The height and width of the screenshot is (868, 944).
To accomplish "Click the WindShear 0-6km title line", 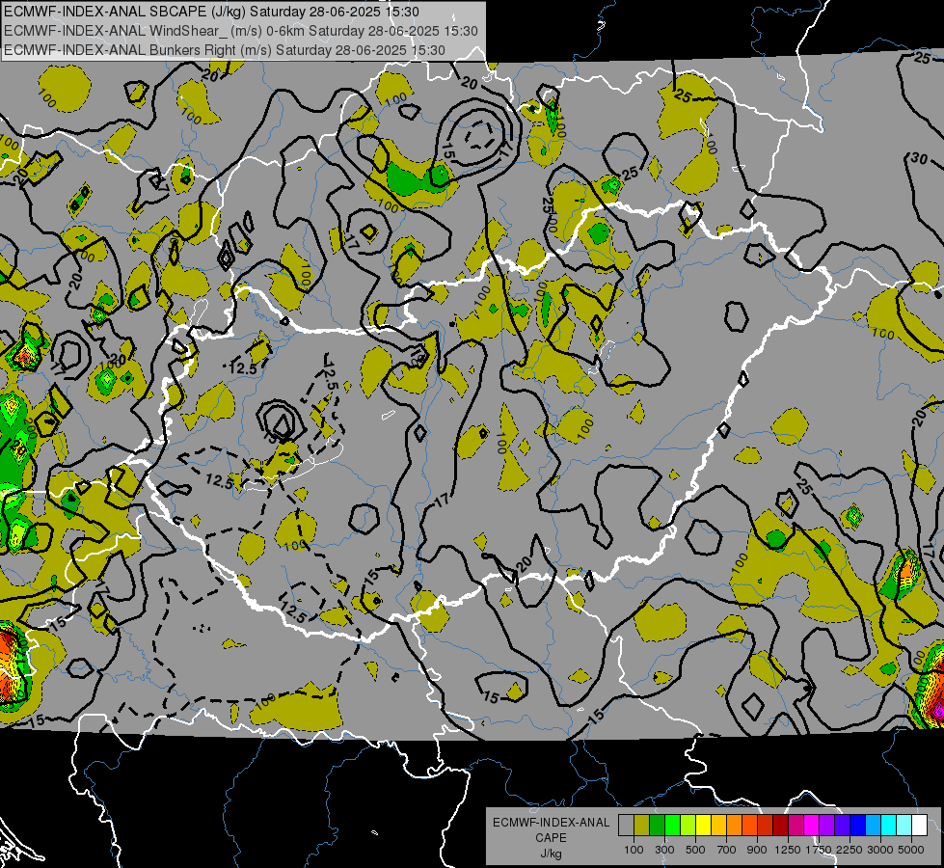I will pos(241,31).
